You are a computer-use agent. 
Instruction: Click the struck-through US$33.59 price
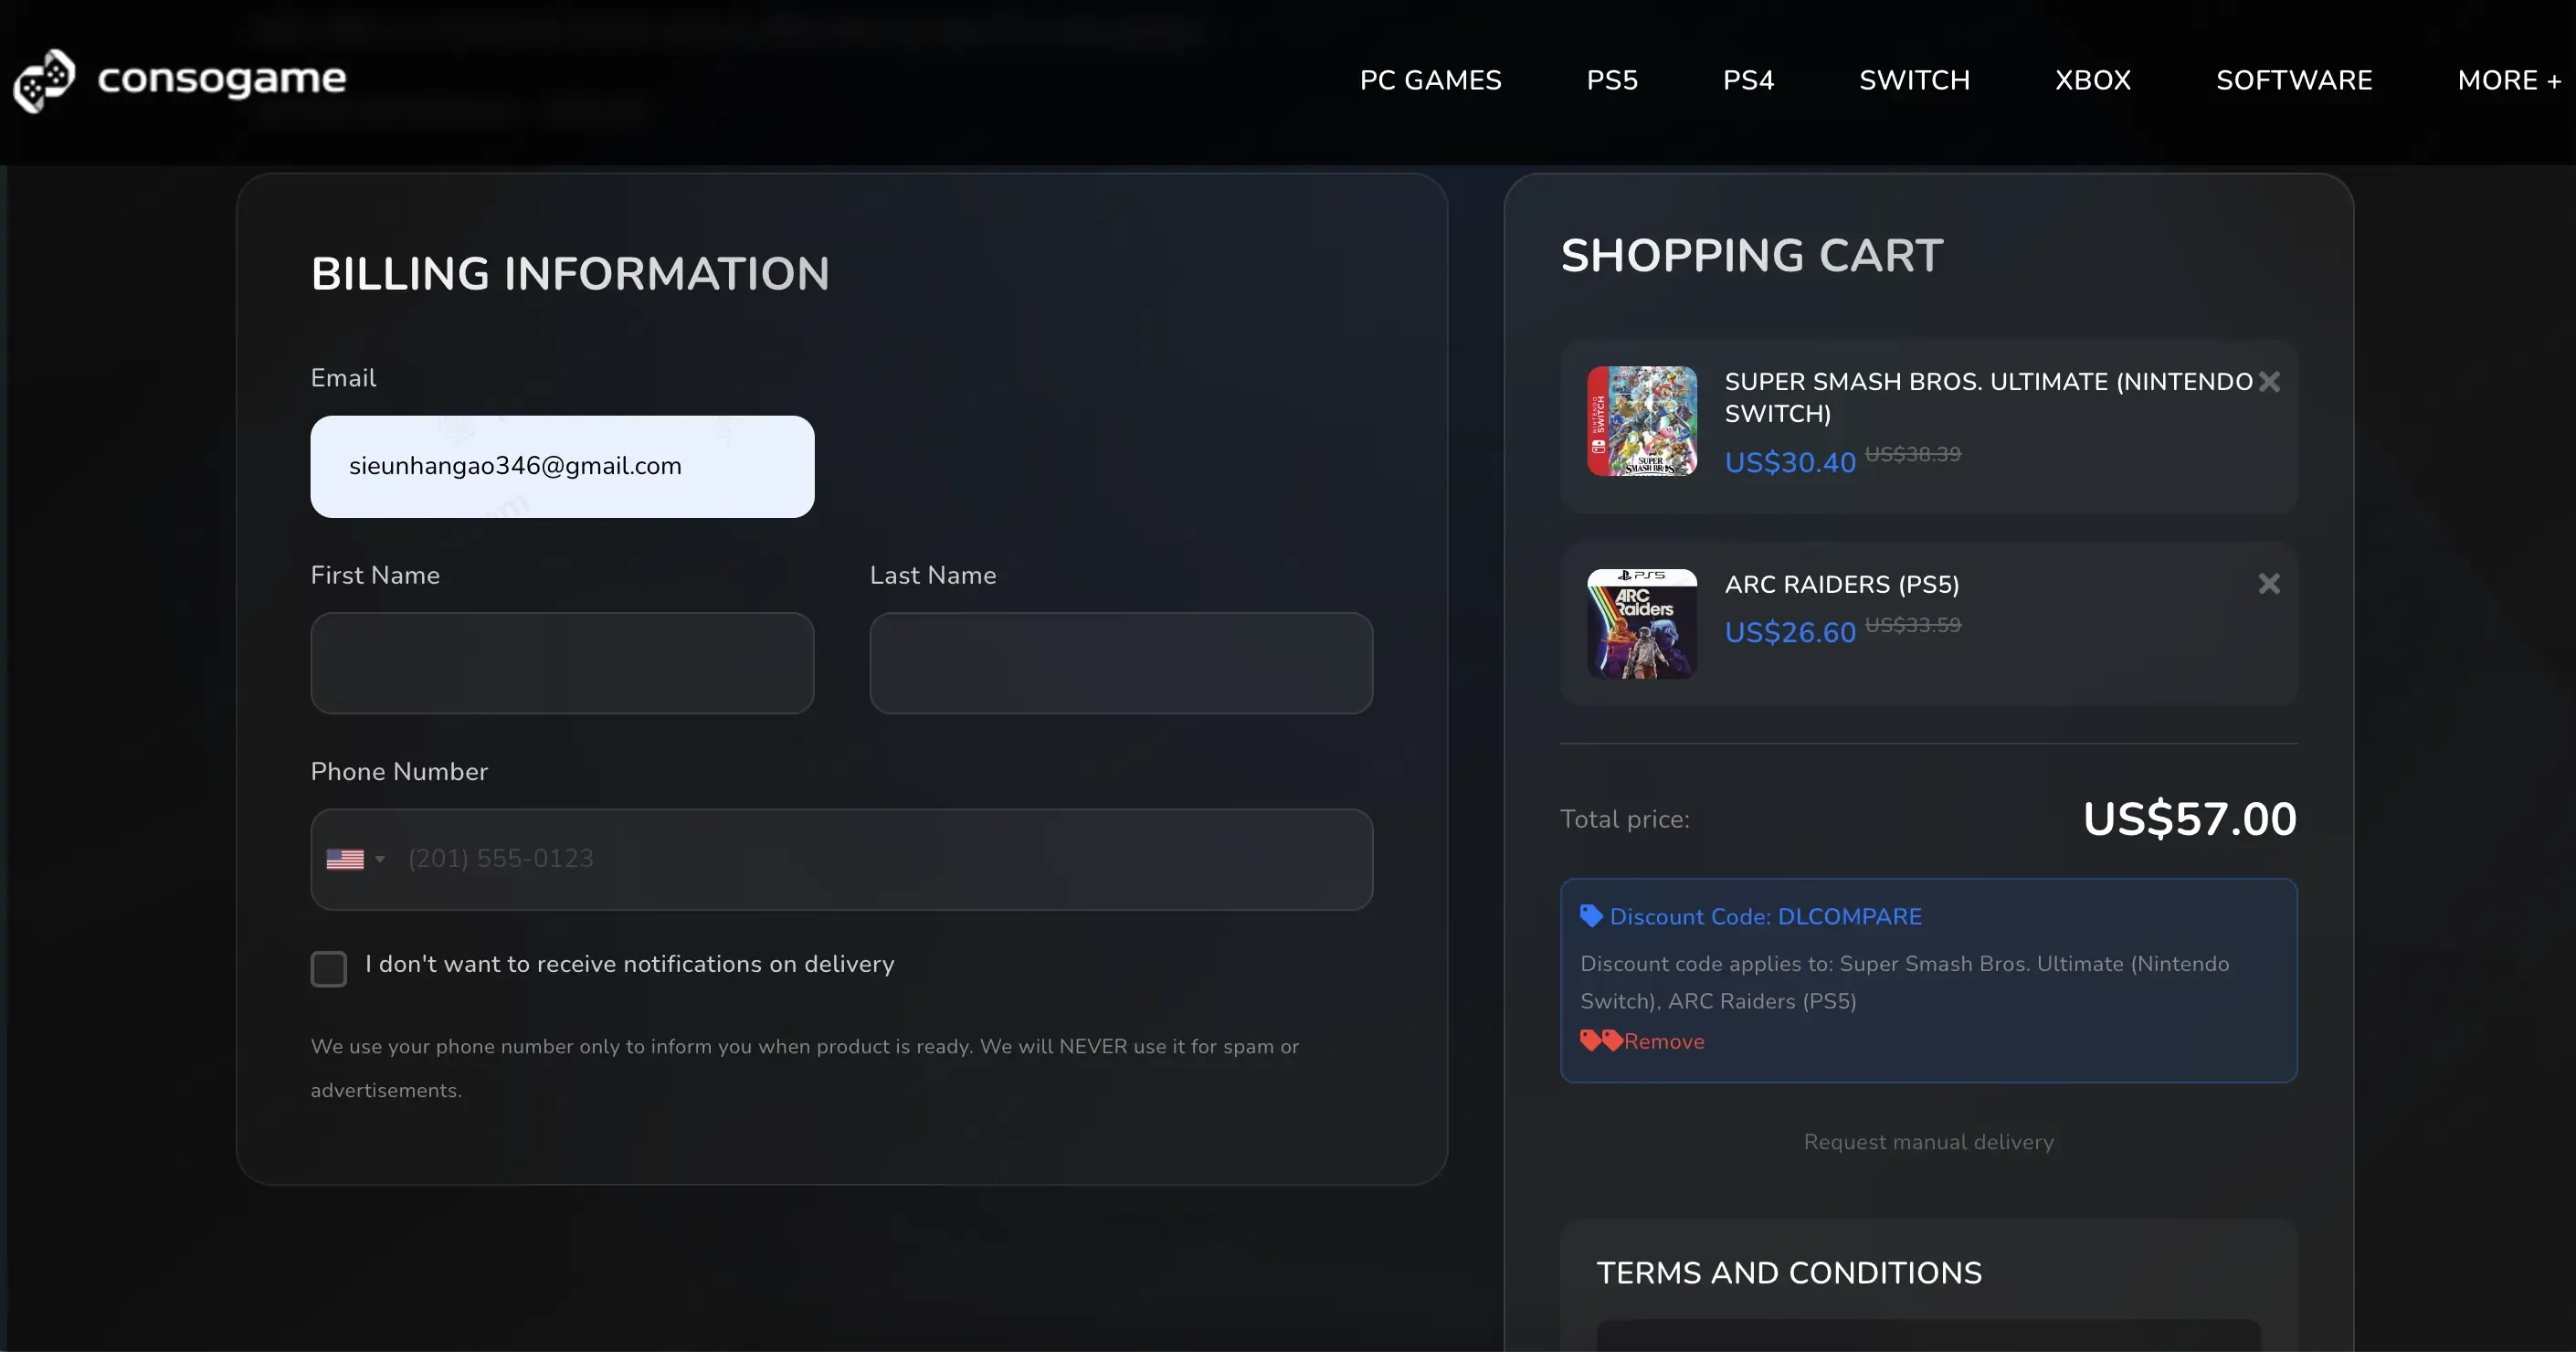pyautogui.click(x=1912, y=625)
